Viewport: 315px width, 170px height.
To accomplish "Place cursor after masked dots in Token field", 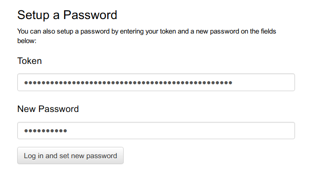I will click(x=233, y=83).
